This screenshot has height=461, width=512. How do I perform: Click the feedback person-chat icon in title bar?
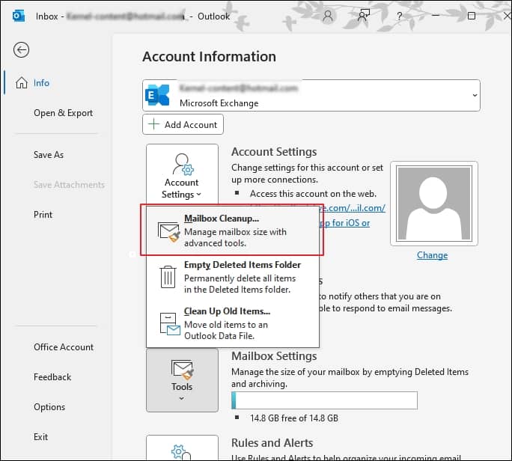[x=364, y=16]
